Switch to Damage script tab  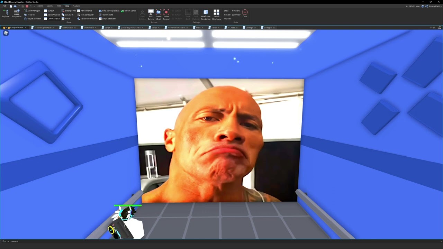pyautogui.click(x=249, y=28)
